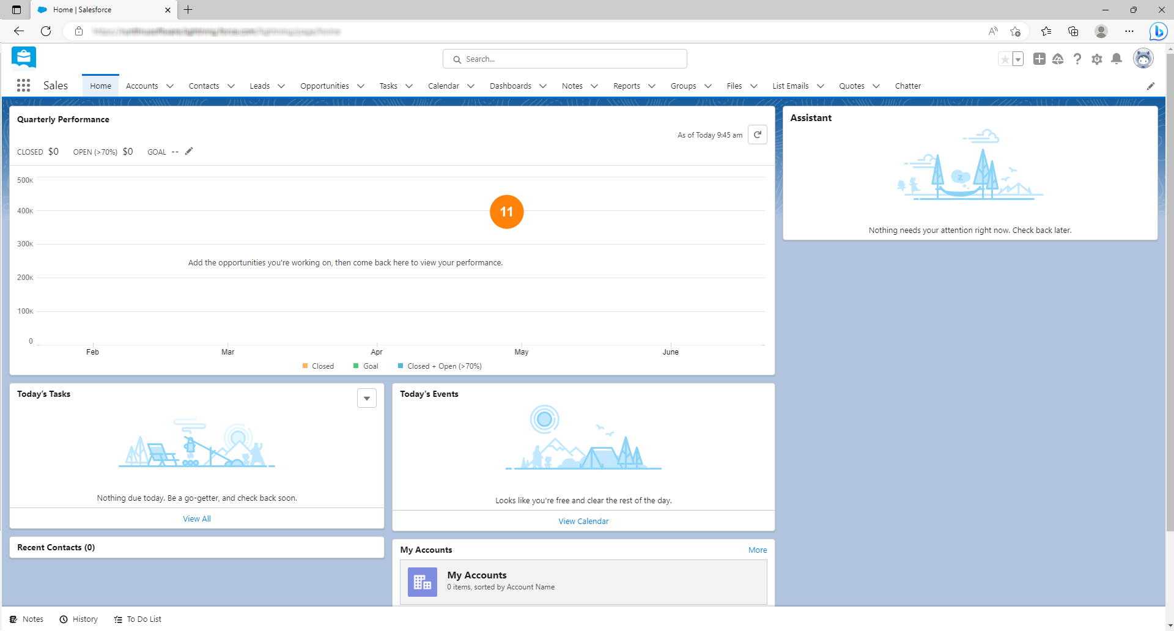Switch to the Chatter tab

coord(907,86)
